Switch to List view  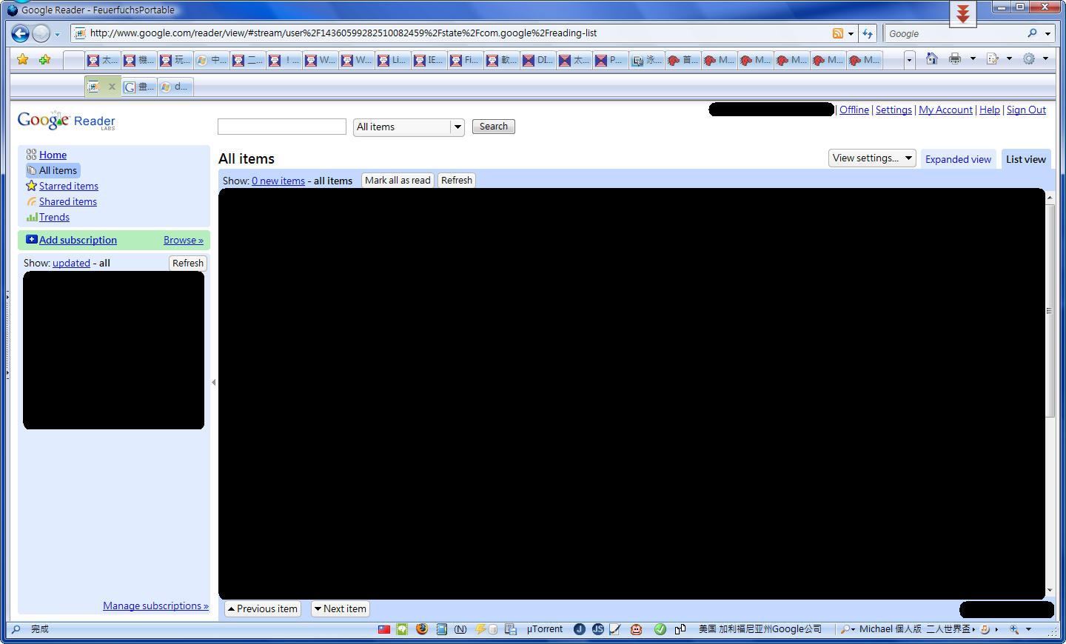1026,159
